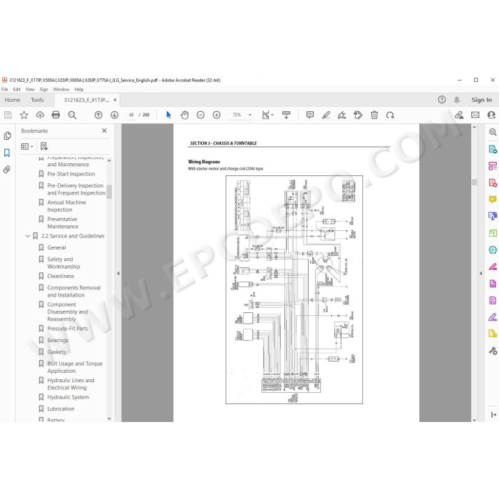Screen dimensions: 499x499
Task: Open Preventative Maintenance bookmark
Action: (63, 222)
